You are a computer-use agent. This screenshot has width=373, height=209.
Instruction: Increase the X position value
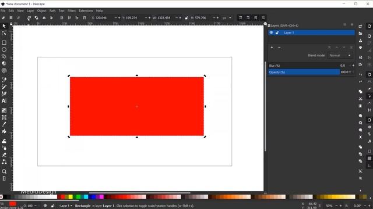(119, 18)
